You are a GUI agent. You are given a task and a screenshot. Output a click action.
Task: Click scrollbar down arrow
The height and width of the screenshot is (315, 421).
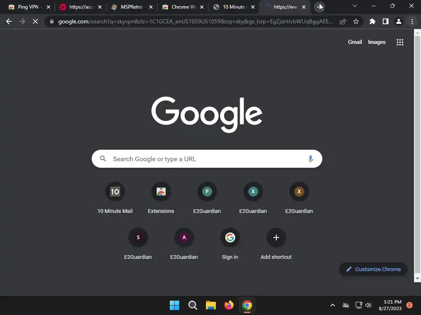coord(417,278)
